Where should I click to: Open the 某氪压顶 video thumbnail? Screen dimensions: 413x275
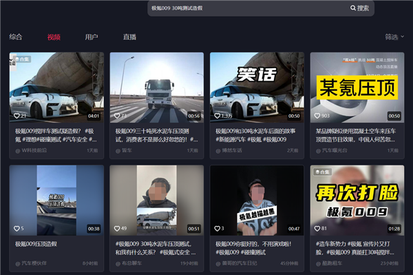coord(357,88)
